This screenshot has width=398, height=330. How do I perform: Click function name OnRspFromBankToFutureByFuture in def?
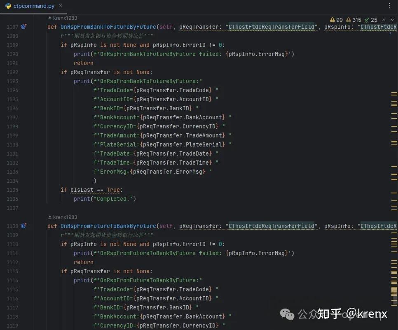click(x=108, y=27)
